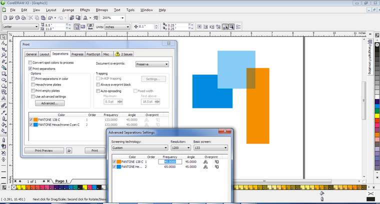Click the Save icon in toolbar
The height and width of the screenshot is (204, 380).
pos(17,17)
